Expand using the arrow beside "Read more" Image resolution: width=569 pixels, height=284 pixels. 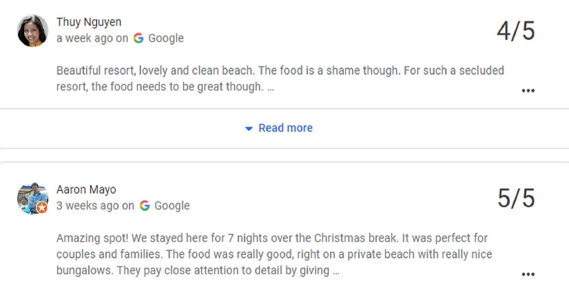pyautogui.click(x=249, y=129)
